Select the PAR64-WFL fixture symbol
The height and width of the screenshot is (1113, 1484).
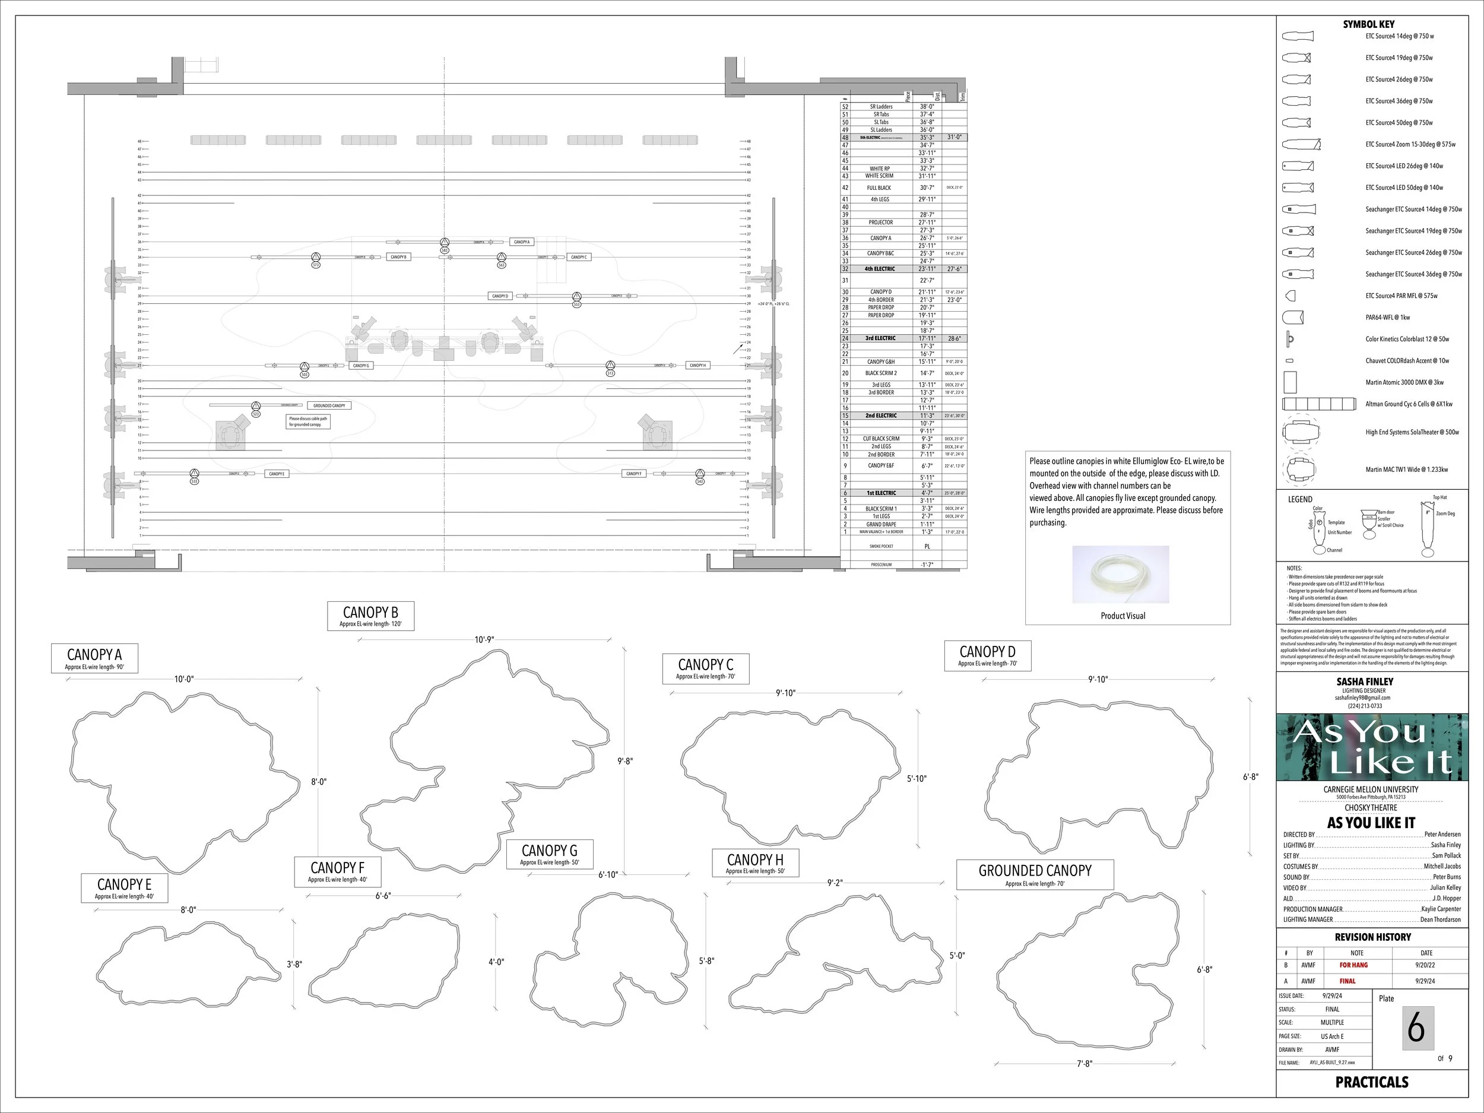pyautogui.click(x=1292, y=318)
